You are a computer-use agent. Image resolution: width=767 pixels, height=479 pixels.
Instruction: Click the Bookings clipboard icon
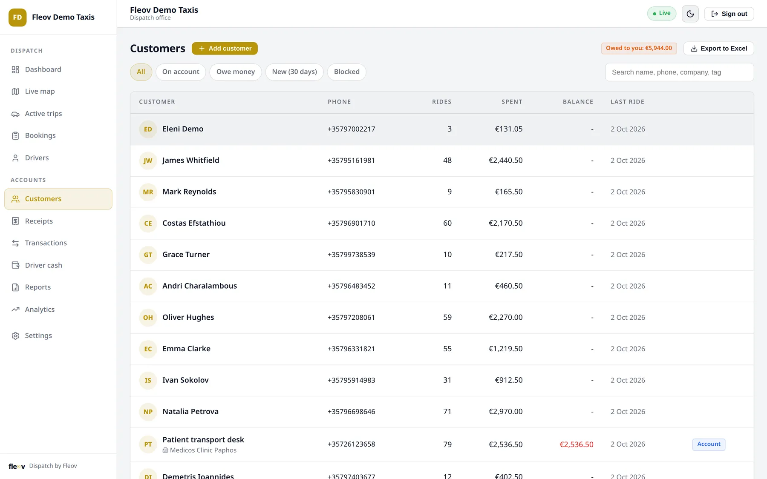pyautogui.click(x=15, y=135)
